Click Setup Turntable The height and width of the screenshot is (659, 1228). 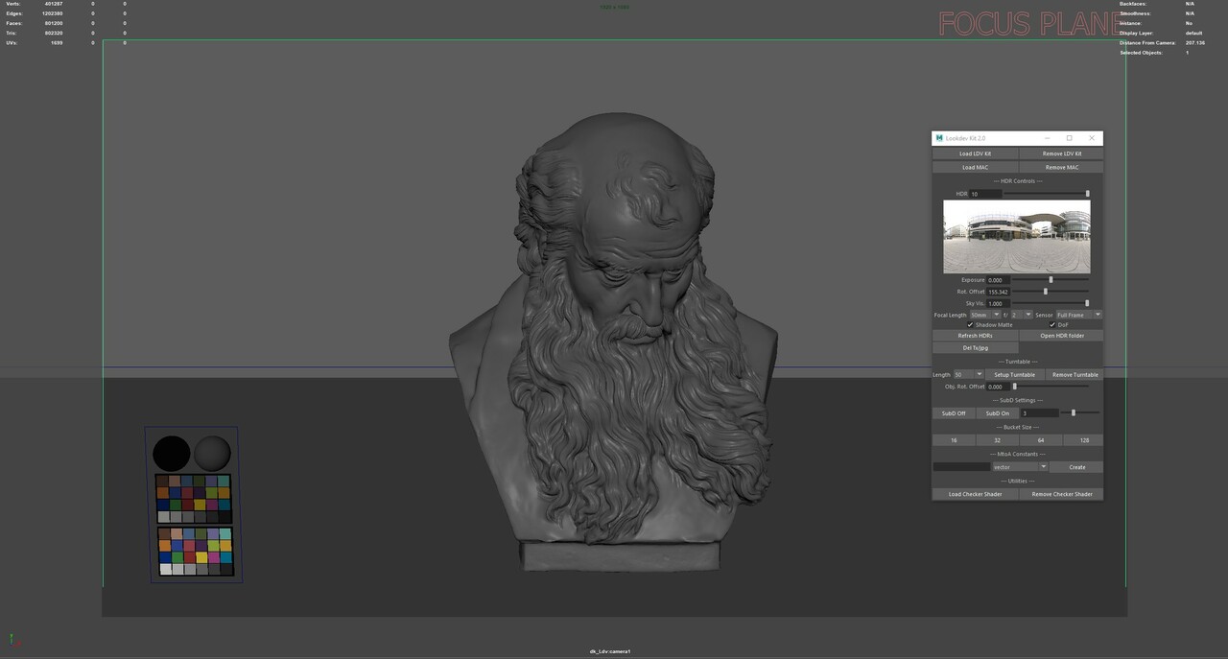click(1014, 375)
